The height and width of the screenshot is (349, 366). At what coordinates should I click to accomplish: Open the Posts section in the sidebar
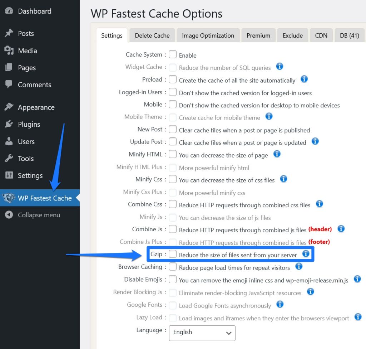coord(26,34)
